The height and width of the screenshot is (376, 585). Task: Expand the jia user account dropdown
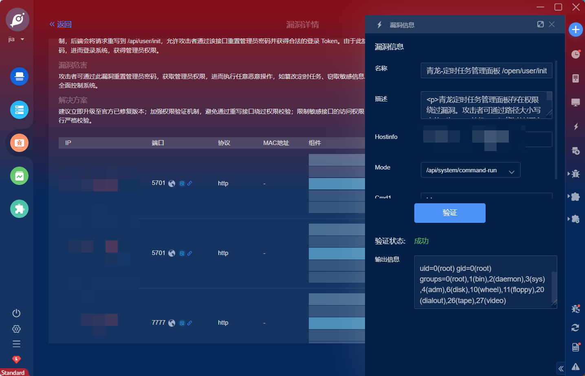click(16, 39)
